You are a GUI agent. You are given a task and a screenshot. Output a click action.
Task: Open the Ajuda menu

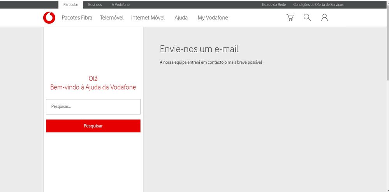click(181, 18)
